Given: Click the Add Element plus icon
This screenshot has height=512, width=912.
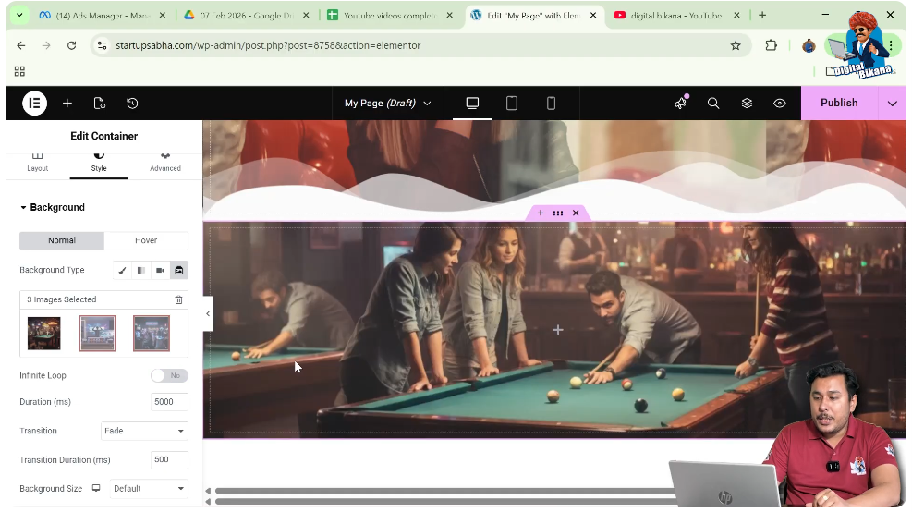Looking at the screenshot, I should tap(67, 104).
